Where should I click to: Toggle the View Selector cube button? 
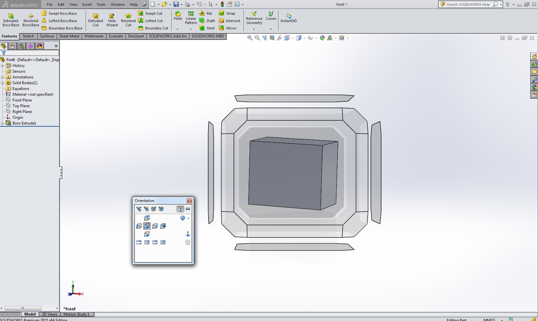click(180, 209)
